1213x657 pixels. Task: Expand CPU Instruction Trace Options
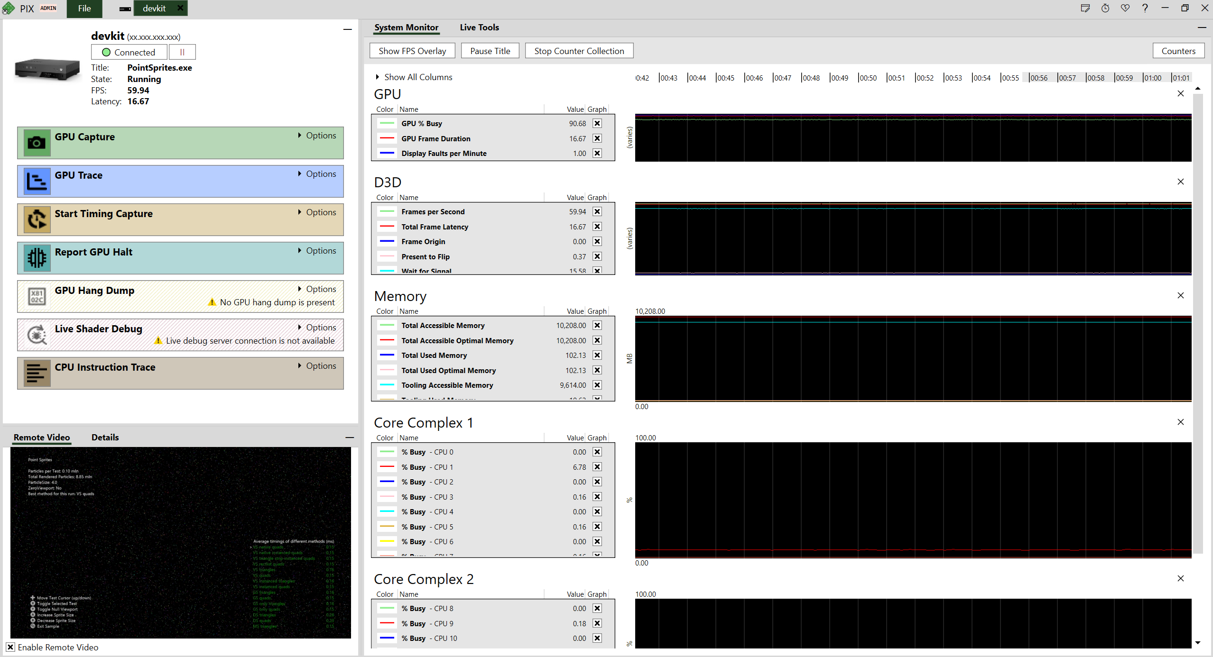click(x=317, y=366)
